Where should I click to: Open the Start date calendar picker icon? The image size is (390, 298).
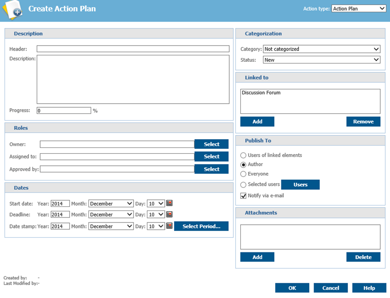click(x=169, y=204)
